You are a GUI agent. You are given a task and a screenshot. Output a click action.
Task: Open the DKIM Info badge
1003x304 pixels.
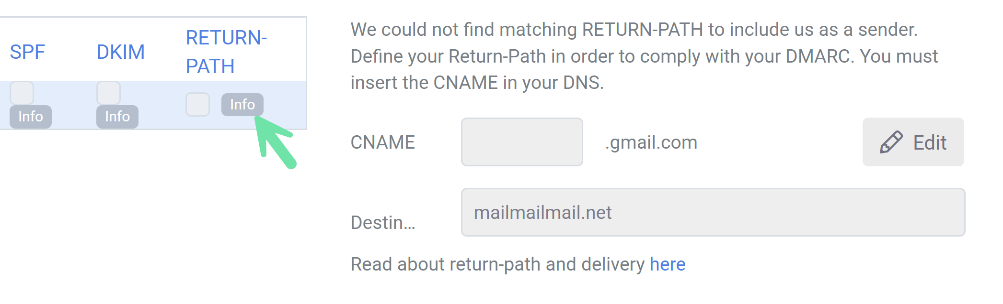click(x=117, y=117)
